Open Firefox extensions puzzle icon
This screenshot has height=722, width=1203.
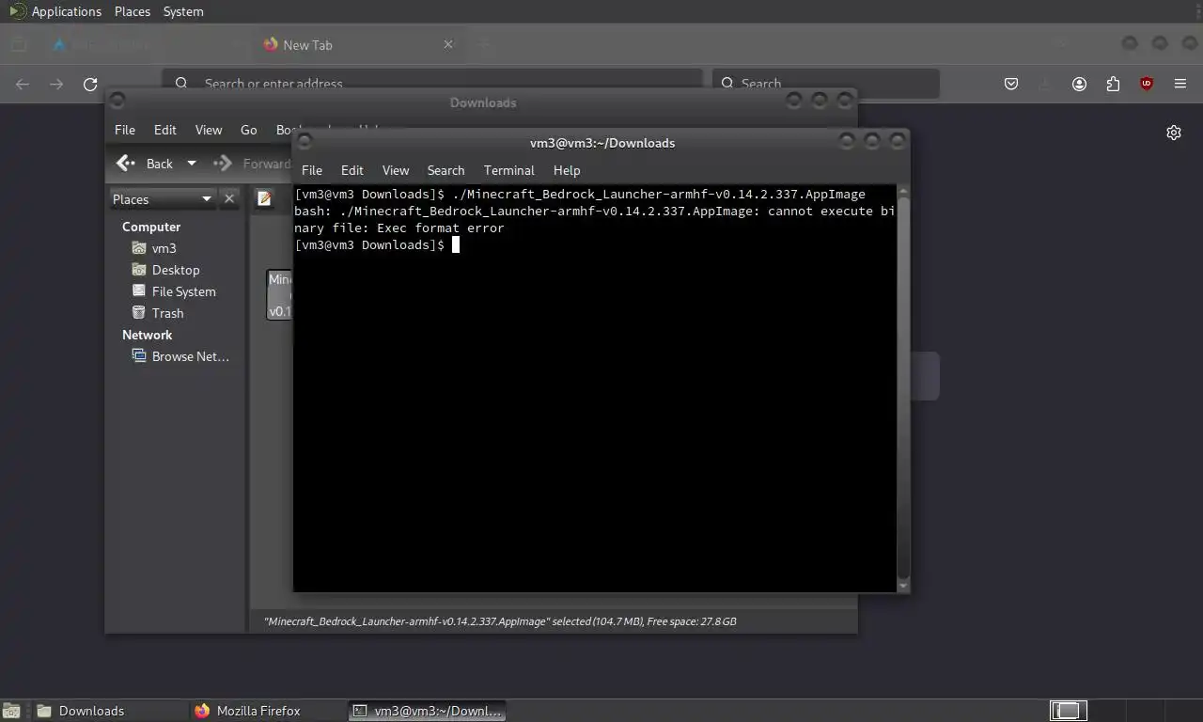point(1113,84)
